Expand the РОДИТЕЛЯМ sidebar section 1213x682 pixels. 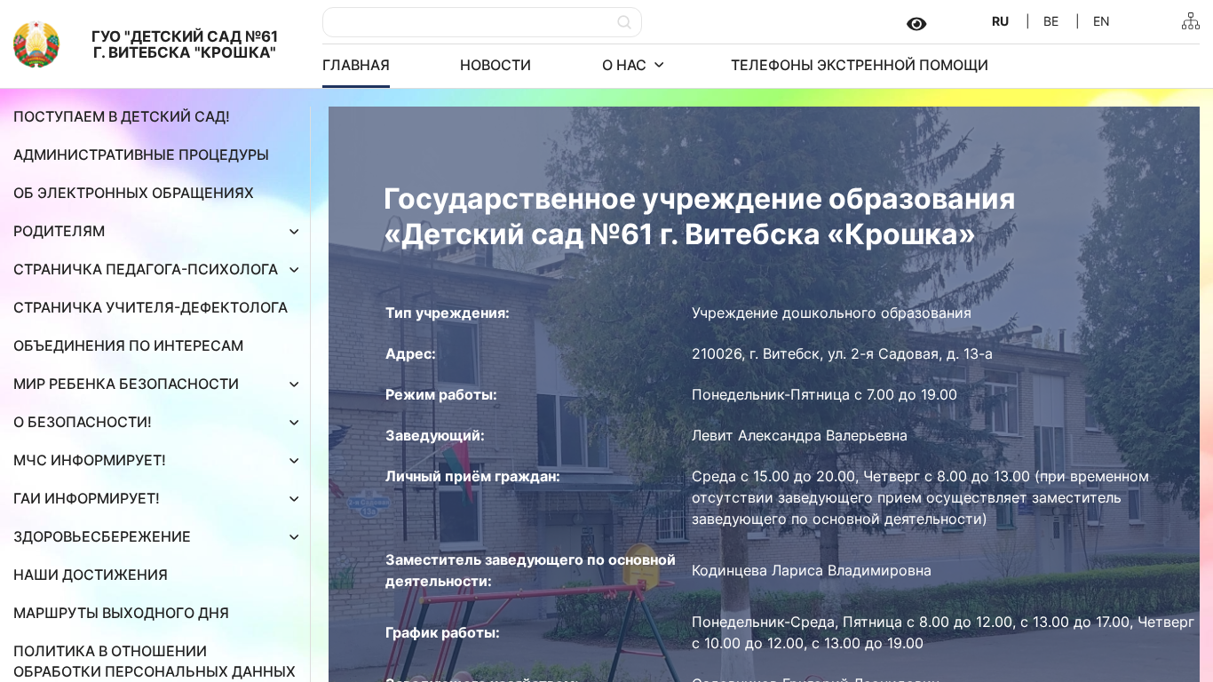(x=294, y=232)
